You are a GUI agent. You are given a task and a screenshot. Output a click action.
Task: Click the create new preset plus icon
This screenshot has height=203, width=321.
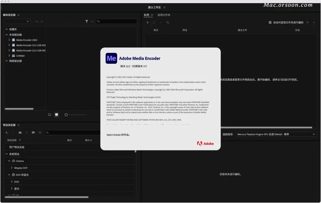tap(6, 133)
